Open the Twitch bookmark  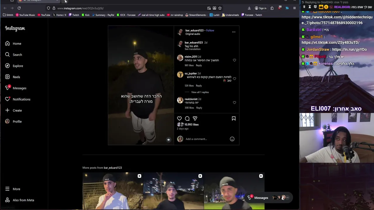tap(74, 15)
